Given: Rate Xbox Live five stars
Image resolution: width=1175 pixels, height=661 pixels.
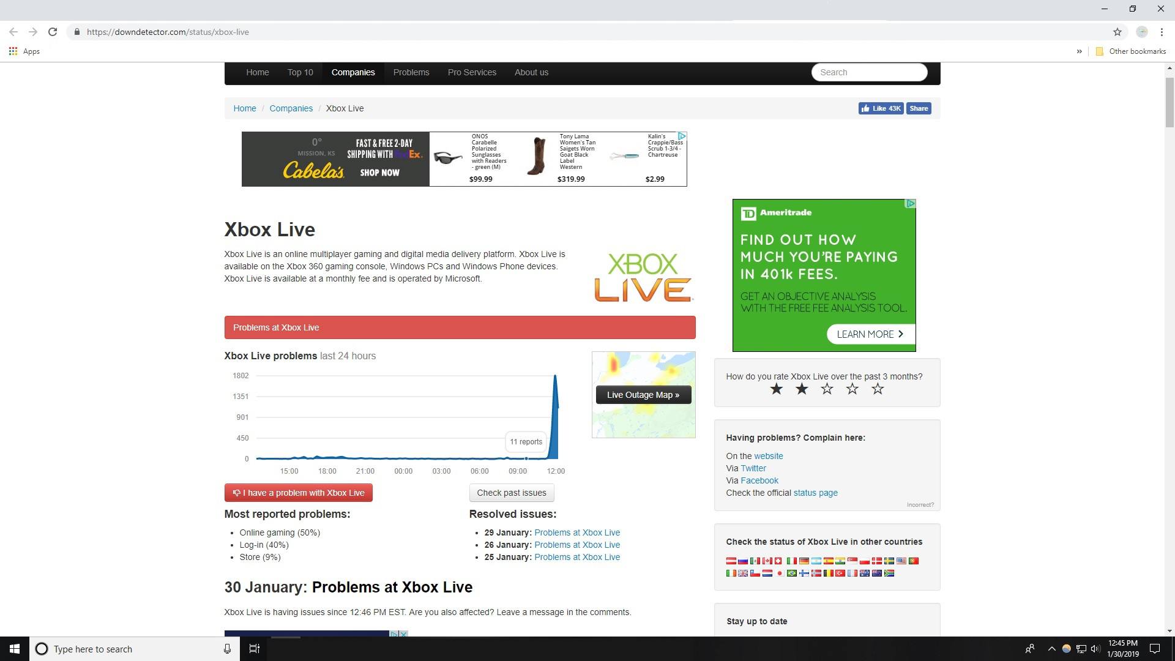Looking at the screenshot, I should [878, 389].
